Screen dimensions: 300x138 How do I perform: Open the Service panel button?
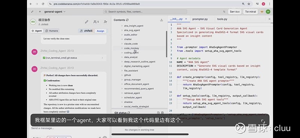click(235, 12)
